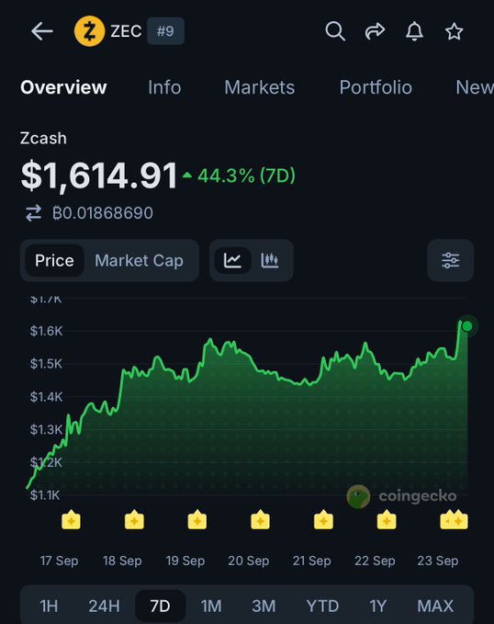This screenshot has height=624, width=494.
Task: Set a price alert with bell icon
Action: coord(414,31)
